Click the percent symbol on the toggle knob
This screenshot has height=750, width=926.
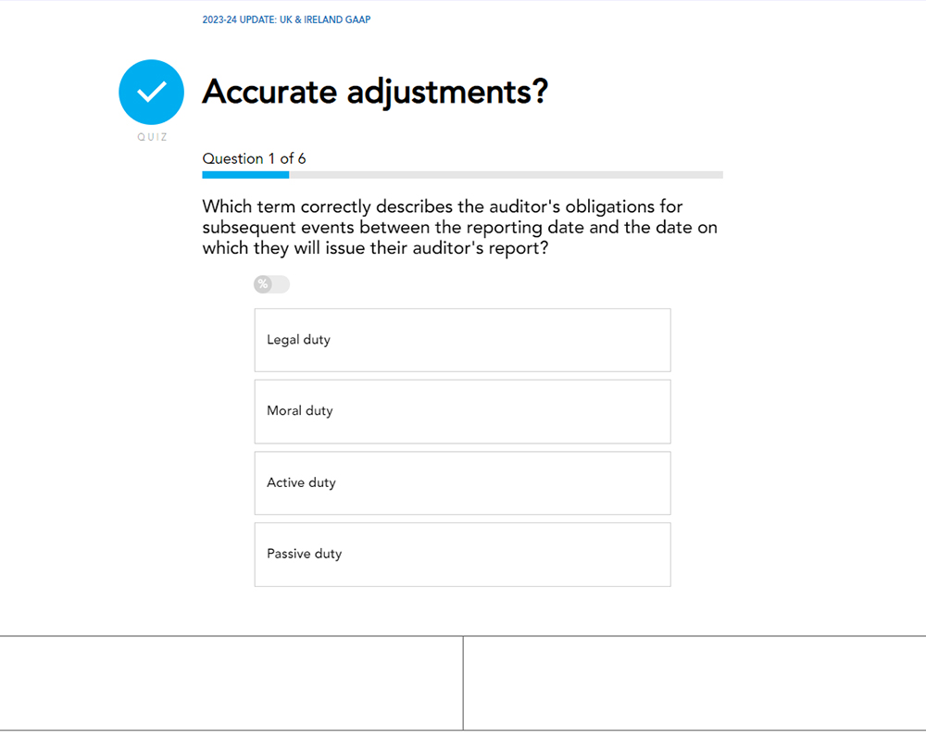[263, 284]
